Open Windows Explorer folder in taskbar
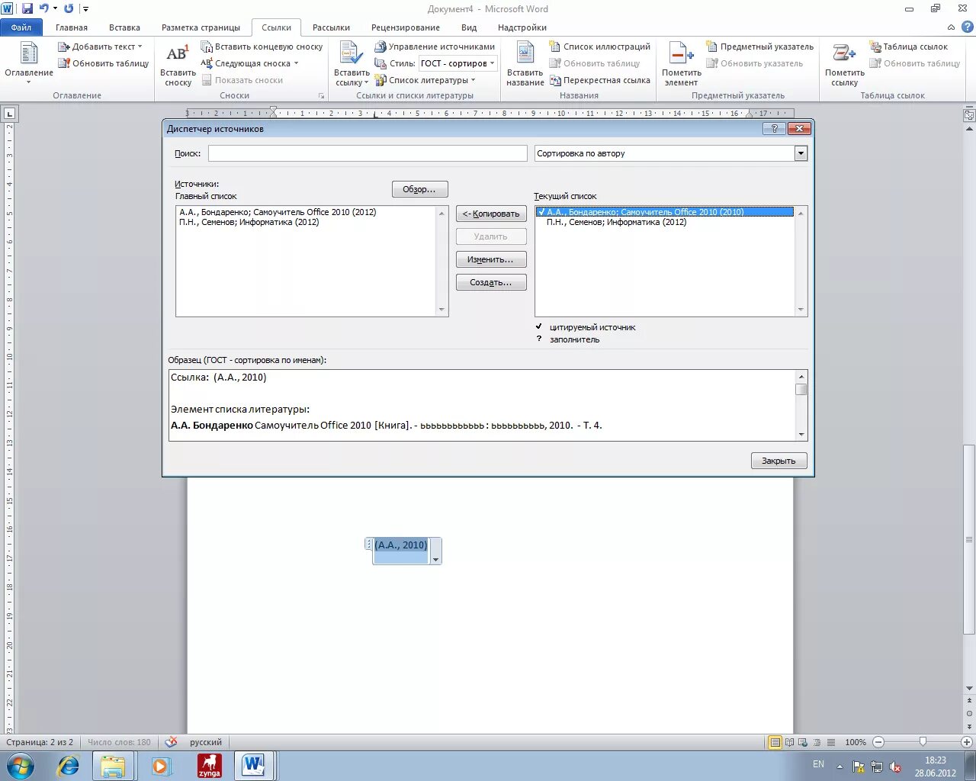This screenshot has width=976, height=781. click(113, 765)
